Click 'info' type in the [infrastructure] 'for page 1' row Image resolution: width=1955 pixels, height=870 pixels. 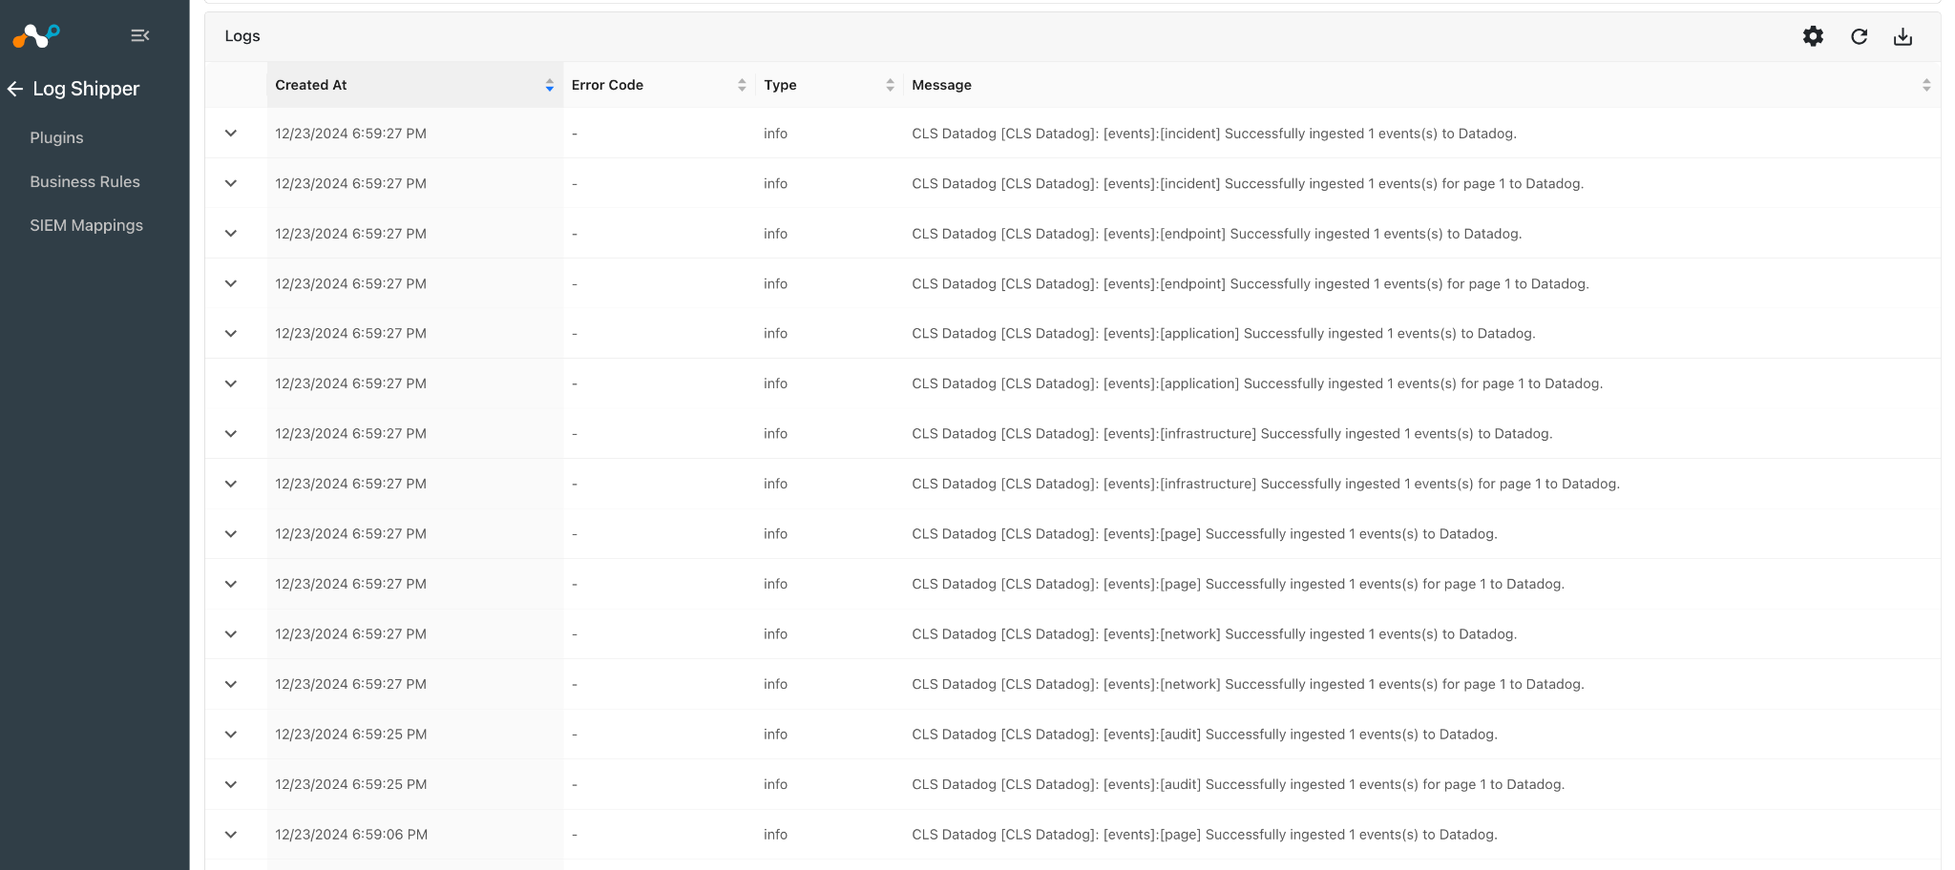coord(775,484)
